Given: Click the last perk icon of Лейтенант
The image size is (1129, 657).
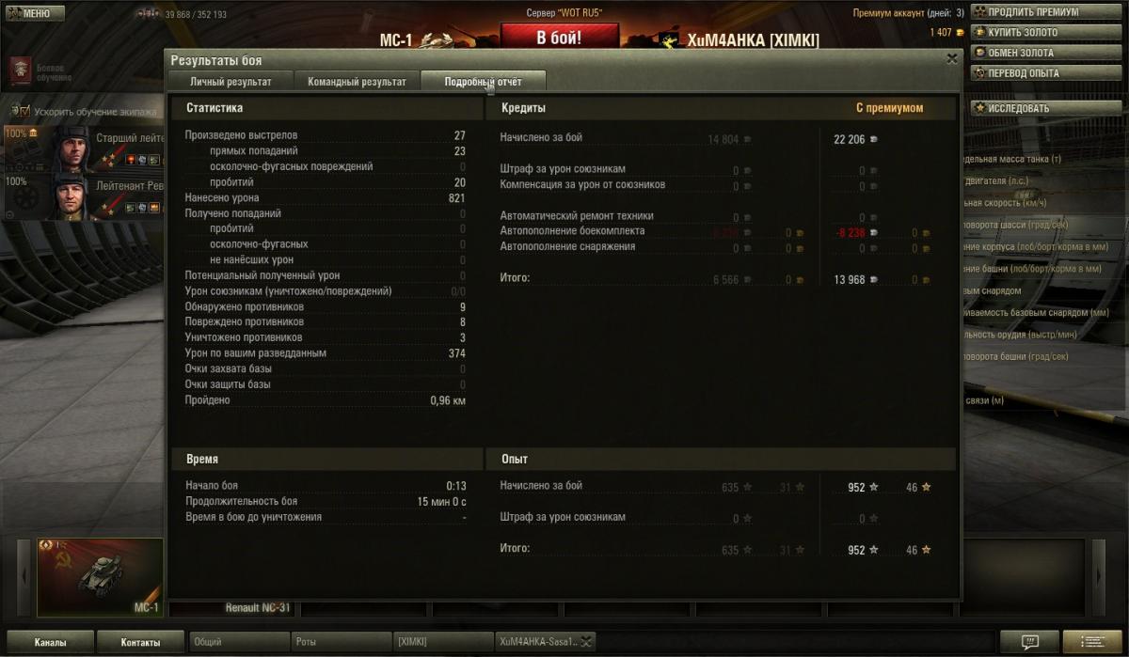Looking at the screenshot, I should point(154,208).
